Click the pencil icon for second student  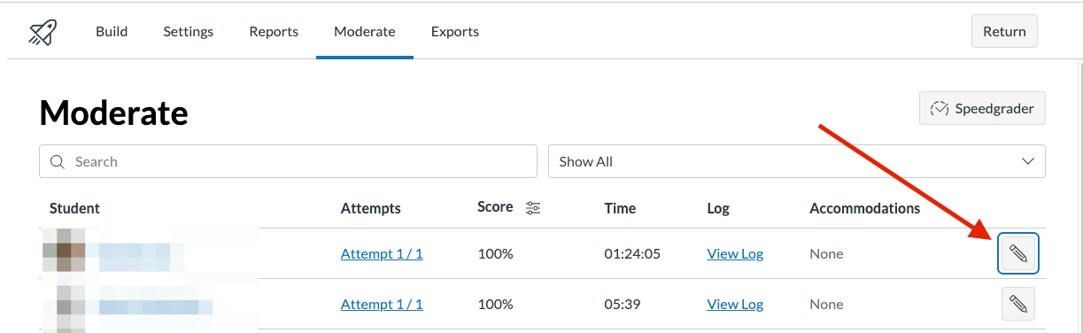tap(1018, 305)
